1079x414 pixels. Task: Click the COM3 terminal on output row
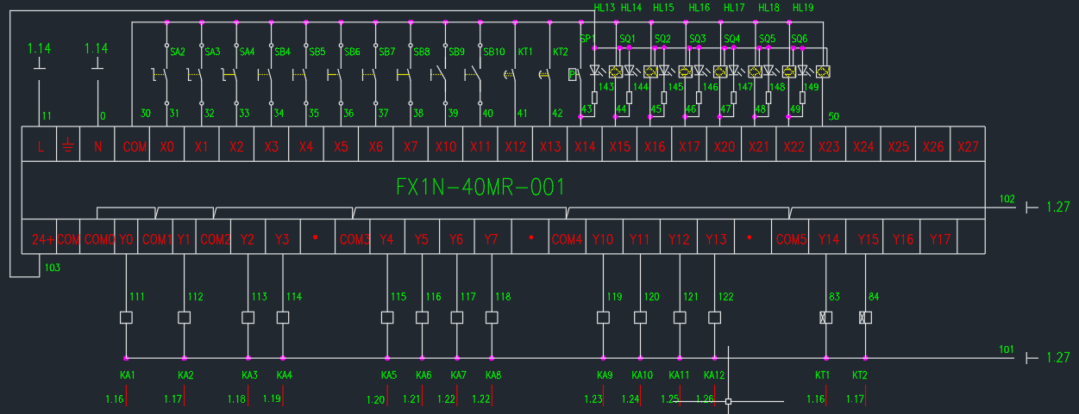[354, 238]
